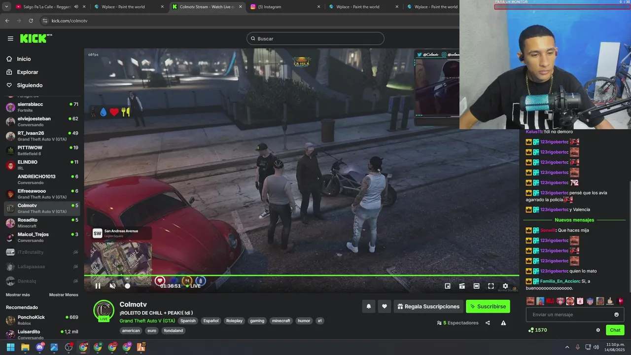Viewport: 631px width, 355px height.
Task: Open sierrablacc channel from sidebar
Action: tap(42, 107)
